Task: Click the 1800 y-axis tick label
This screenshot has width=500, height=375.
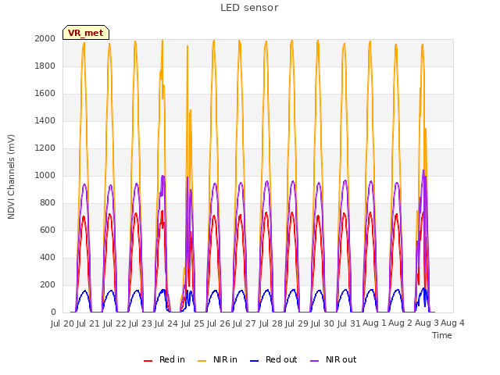Action: point(45,66)
